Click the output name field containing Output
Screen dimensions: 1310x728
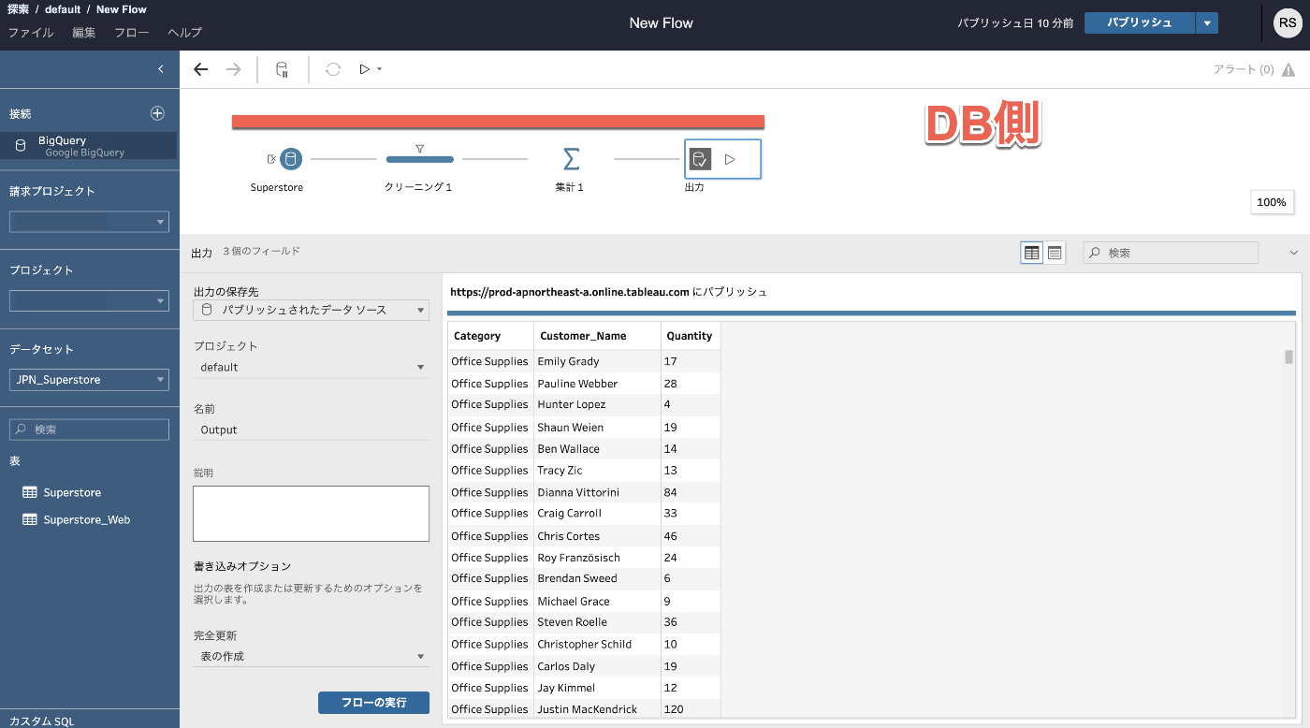[x=311, y=430]
